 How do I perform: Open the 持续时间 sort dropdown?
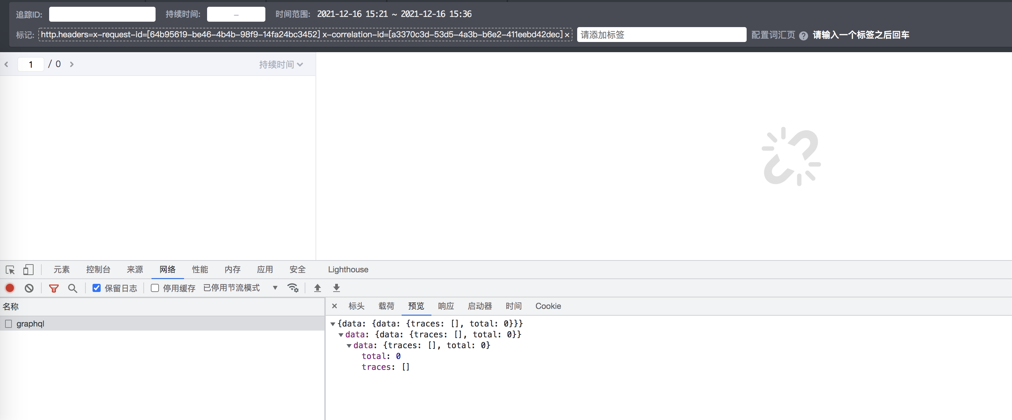[281, 64]
